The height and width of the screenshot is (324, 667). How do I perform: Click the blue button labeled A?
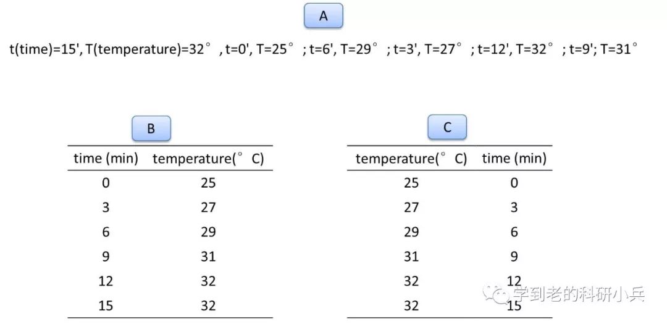(x=323, y=16)
